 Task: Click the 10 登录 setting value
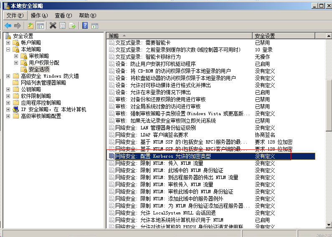(264, 50)
